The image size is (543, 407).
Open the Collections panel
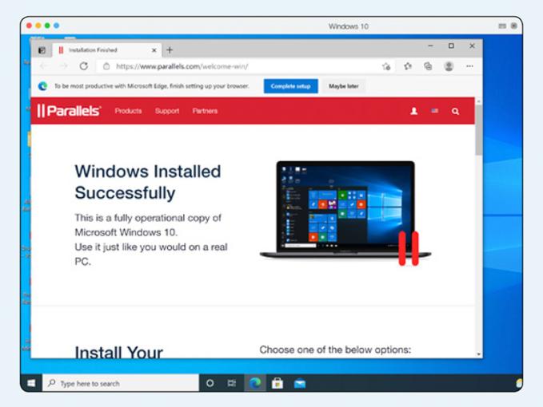[x=428, y=66]
